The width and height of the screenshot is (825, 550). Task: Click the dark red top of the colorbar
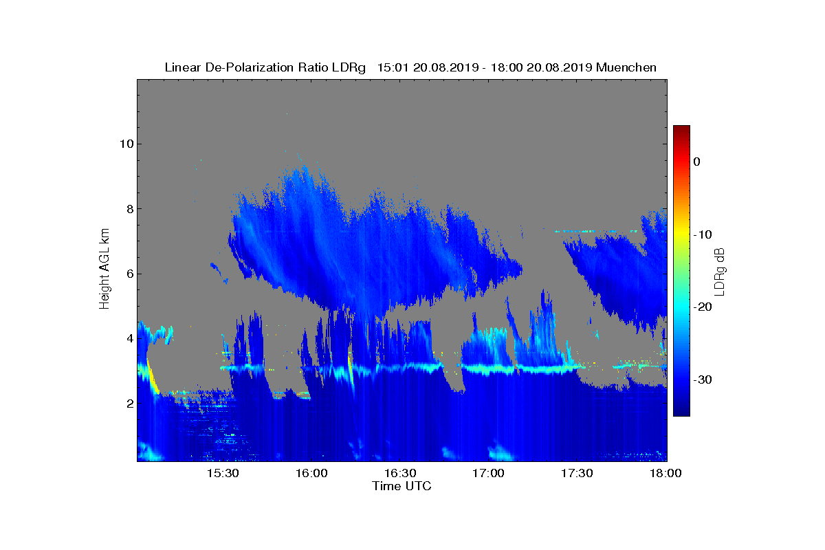click(681, 131)
